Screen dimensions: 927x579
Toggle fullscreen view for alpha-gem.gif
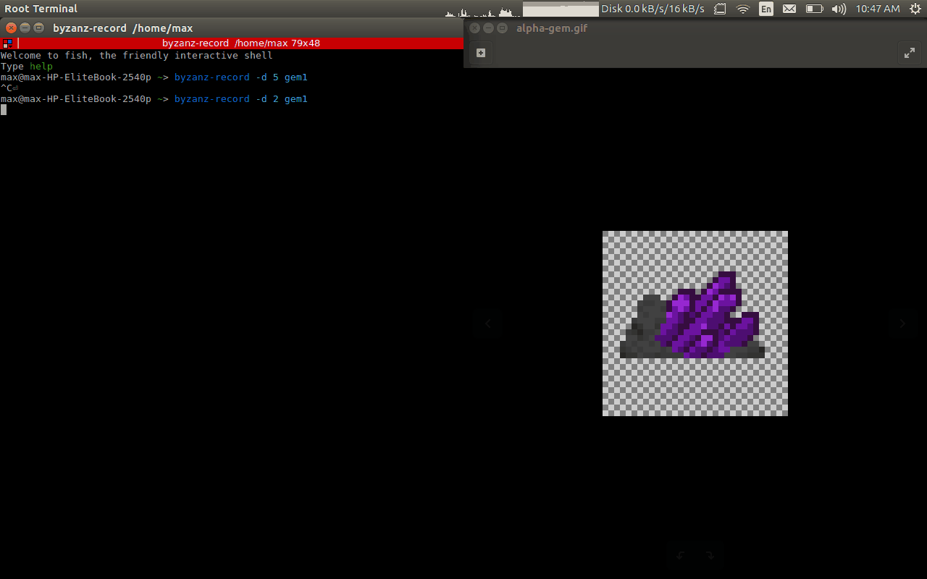[x=910, y=52]
